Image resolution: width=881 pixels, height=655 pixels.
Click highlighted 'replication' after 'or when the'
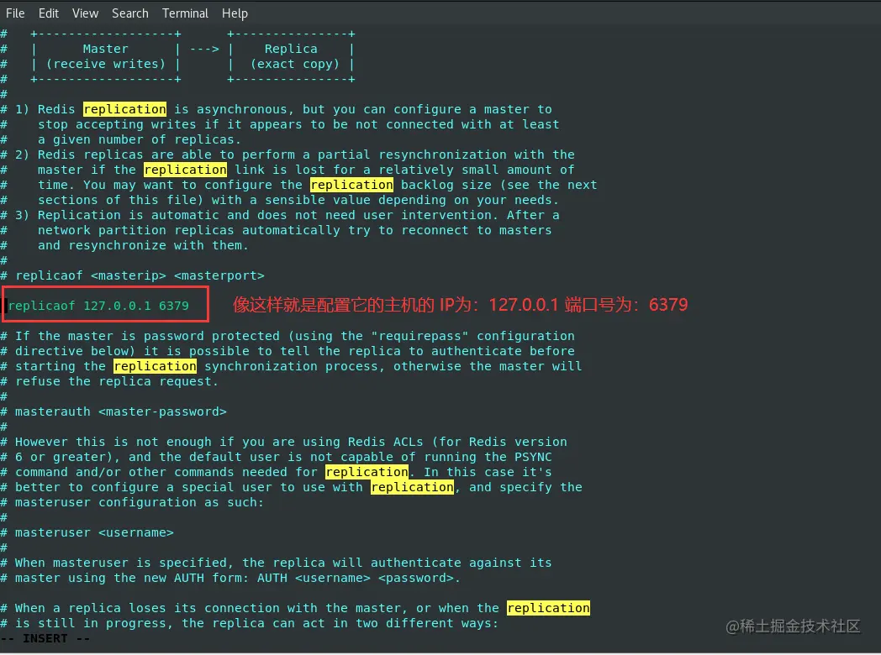click(548, 608)
